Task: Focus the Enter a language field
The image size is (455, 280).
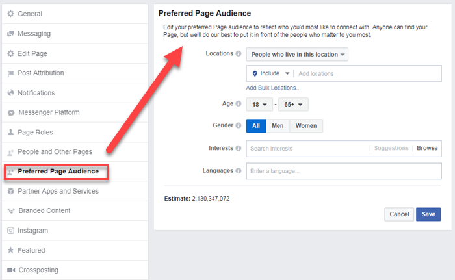Action: coord(344,171)
